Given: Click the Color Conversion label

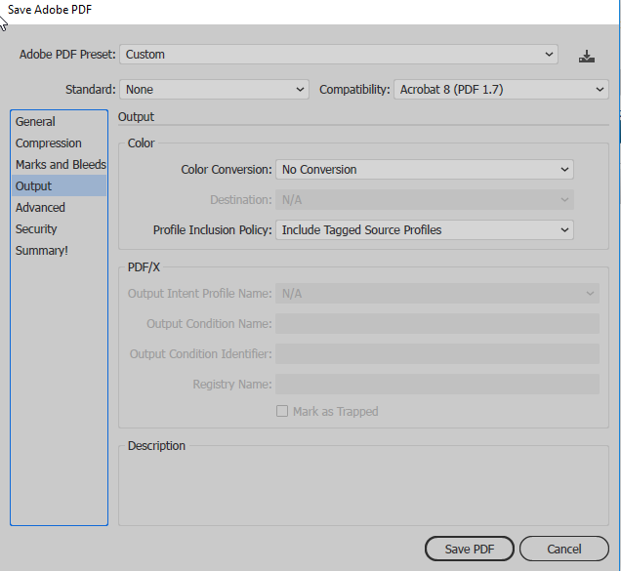Looking at the screenshot, I should coord(227,170).
